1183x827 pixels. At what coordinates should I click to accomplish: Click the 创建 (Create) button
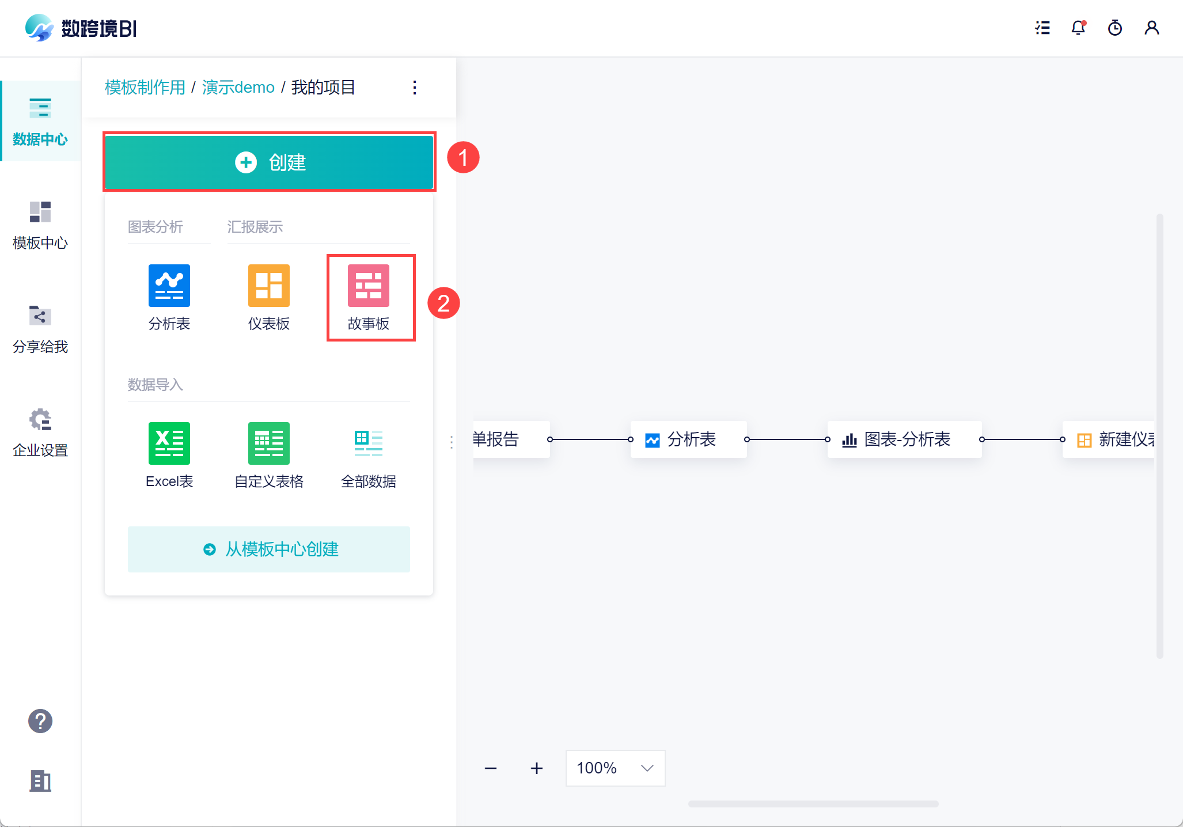269,162
